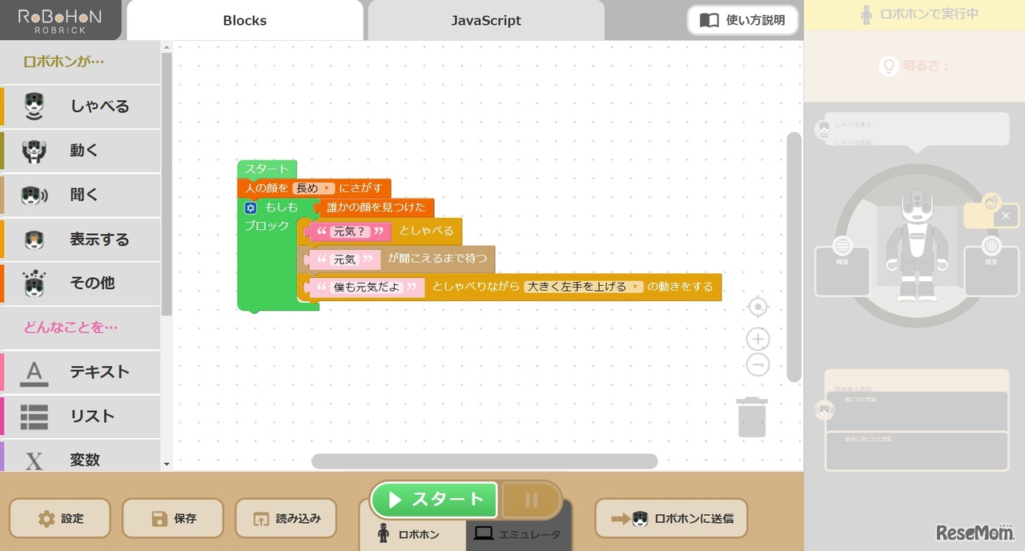Select the 誰かの顔を見つけた condition block
Image resolution: width=1025 pixels, height=551 pixels.
[x=376, y=207]
